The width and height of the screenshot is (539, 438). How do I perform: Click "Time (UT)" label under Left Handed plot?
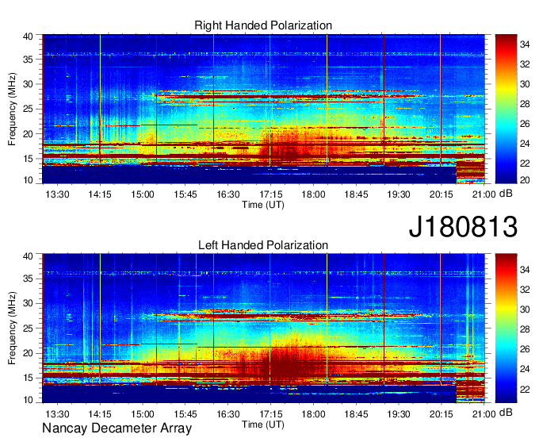[263, 425]
